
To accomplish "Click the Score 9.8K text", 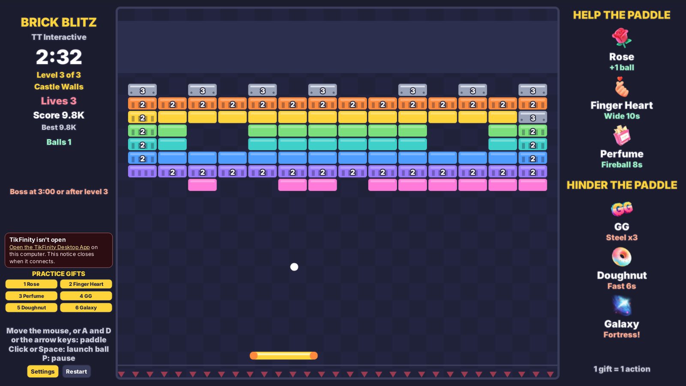I will (59, 115).
